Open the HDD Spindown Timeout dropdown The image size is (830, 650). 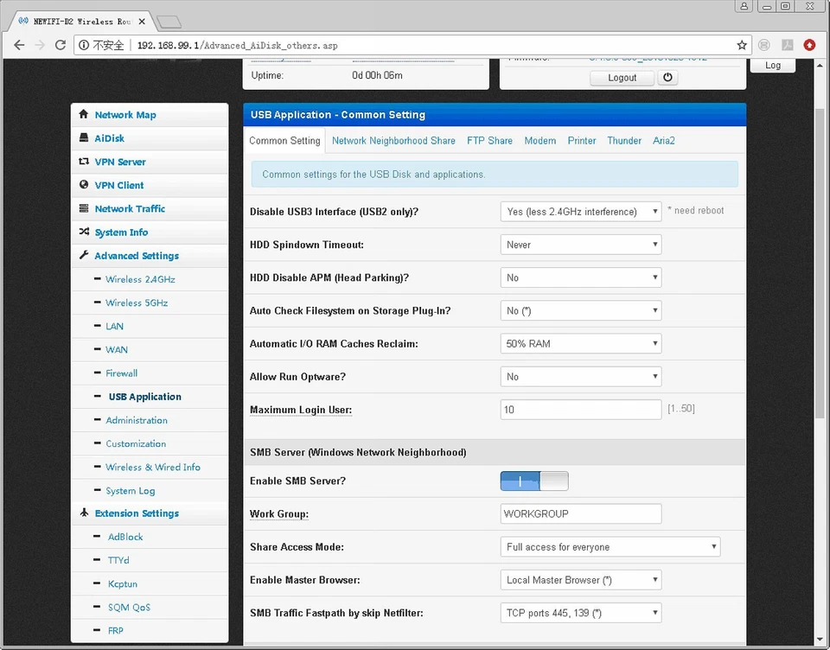[581, 245]
